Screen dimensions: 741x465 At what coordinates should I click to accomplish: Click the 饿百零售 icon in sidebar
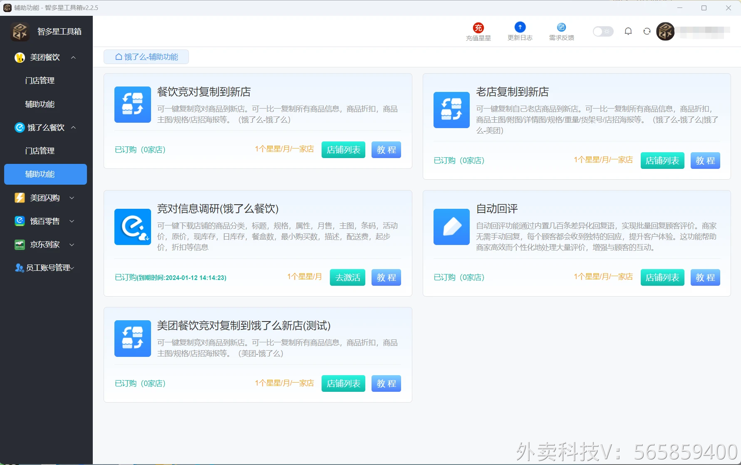coord(20,221)
